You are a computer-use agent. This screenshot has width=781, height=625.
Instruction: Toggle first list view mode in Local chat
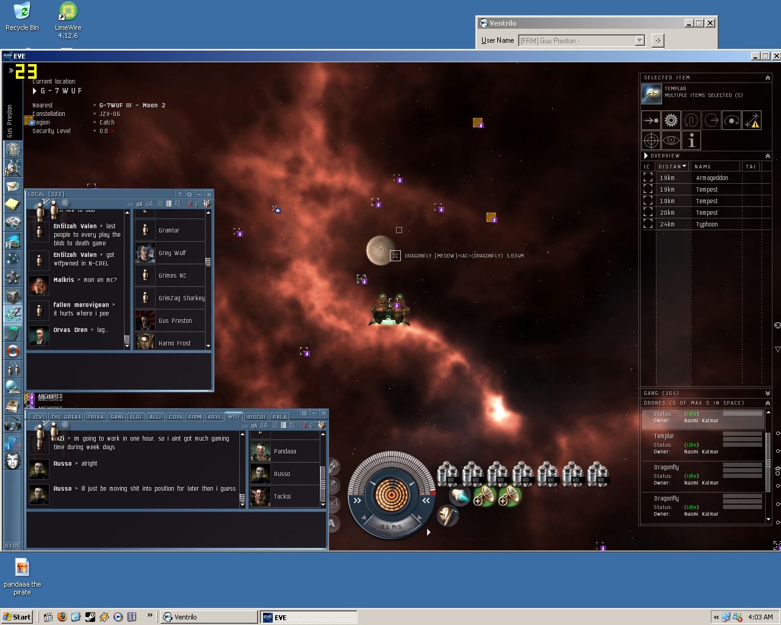click(x=160, y=204)
